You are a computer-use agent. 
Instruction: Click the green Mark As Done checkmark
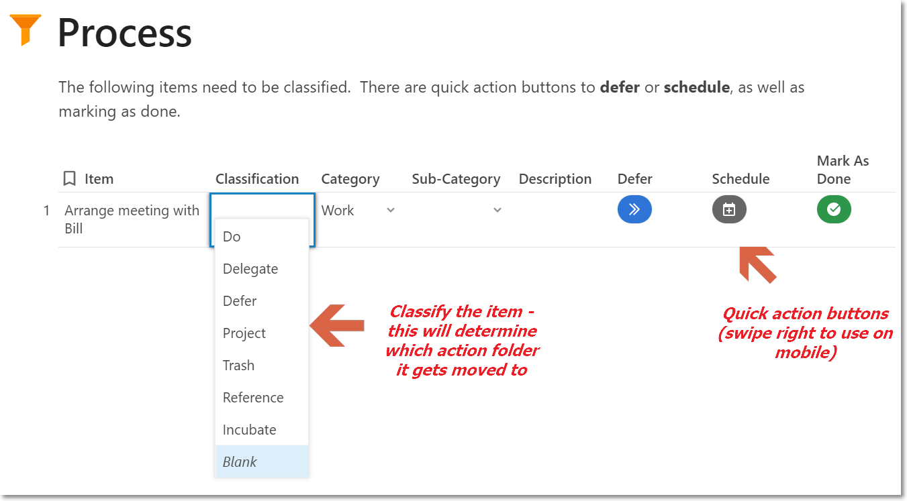point(834,210)
